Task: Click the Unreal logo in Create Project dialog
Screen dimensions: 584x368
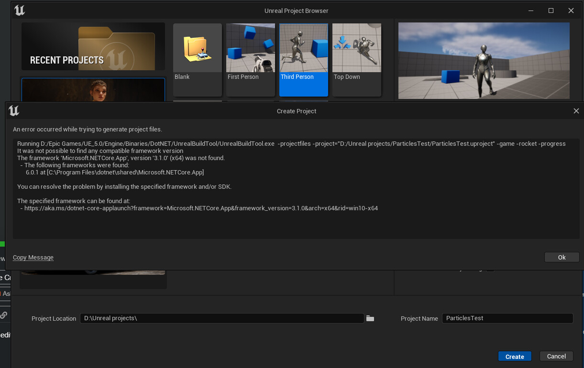Action: (14, 111)
